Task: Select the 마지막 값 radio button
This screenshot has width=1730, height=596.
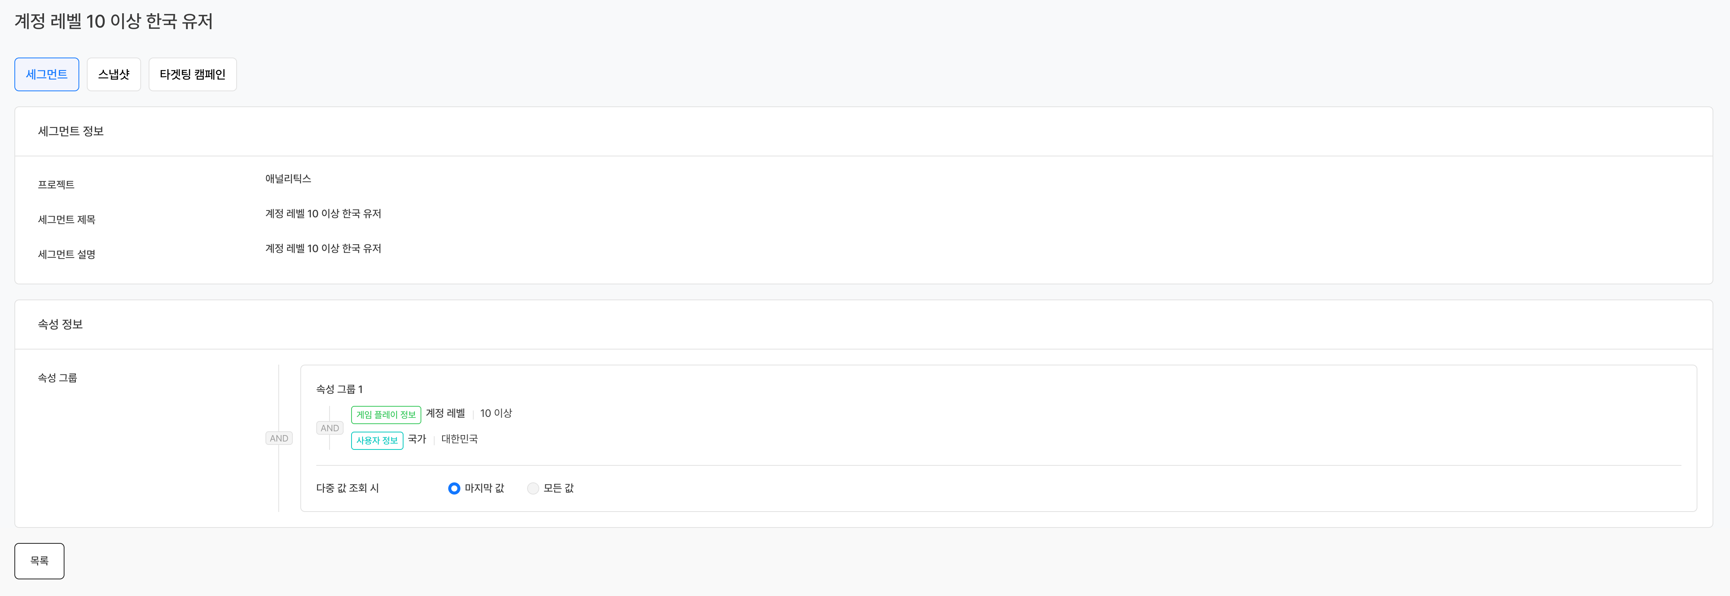Action: 454,488
